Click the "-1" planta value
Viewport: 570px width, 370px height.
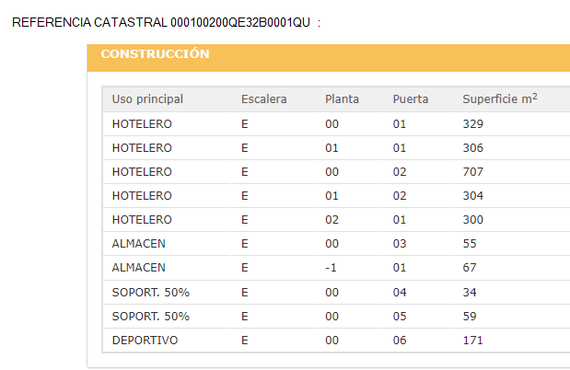click(x=332, y=268)
